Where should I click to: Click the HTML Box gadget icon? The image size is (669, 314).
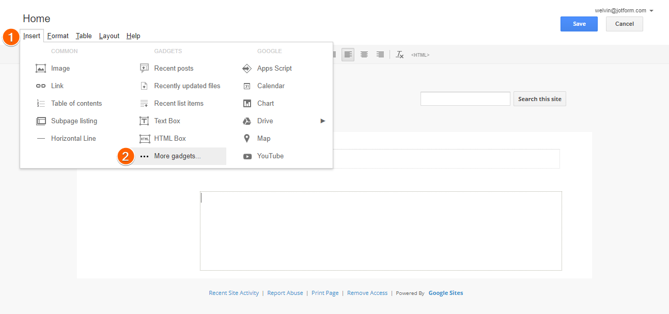pyautogui.click(x=144, y=138)
